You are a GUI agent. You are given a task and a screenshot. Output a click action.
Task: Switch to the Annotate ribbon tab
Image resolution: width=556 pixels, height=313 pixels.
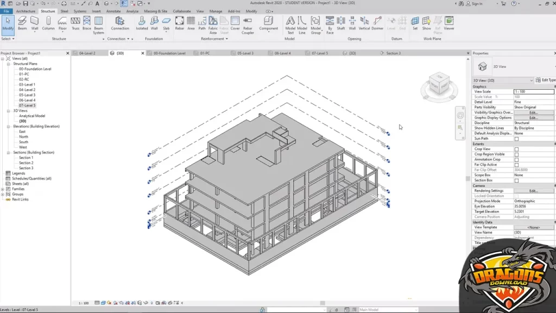114,11
